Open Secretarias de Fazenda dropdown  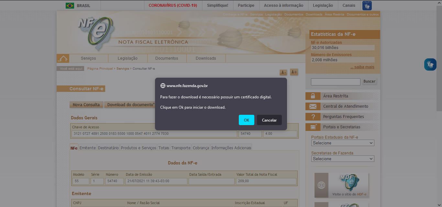coord(343,159)
